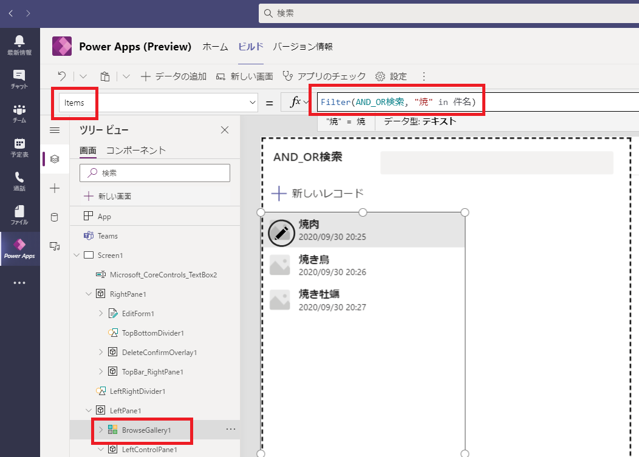
Task: Click the image placeholder of 焼き牡蠣
Action: 279,300
